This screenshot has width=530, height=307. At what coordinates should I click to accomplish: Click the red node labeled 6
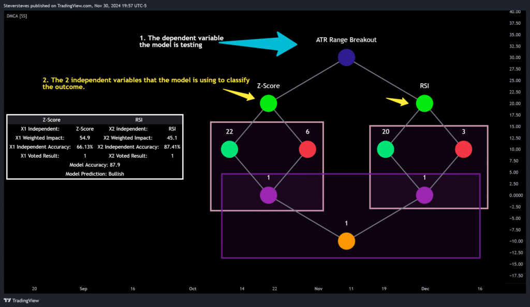pyautogui.click(x=307, y=149)
